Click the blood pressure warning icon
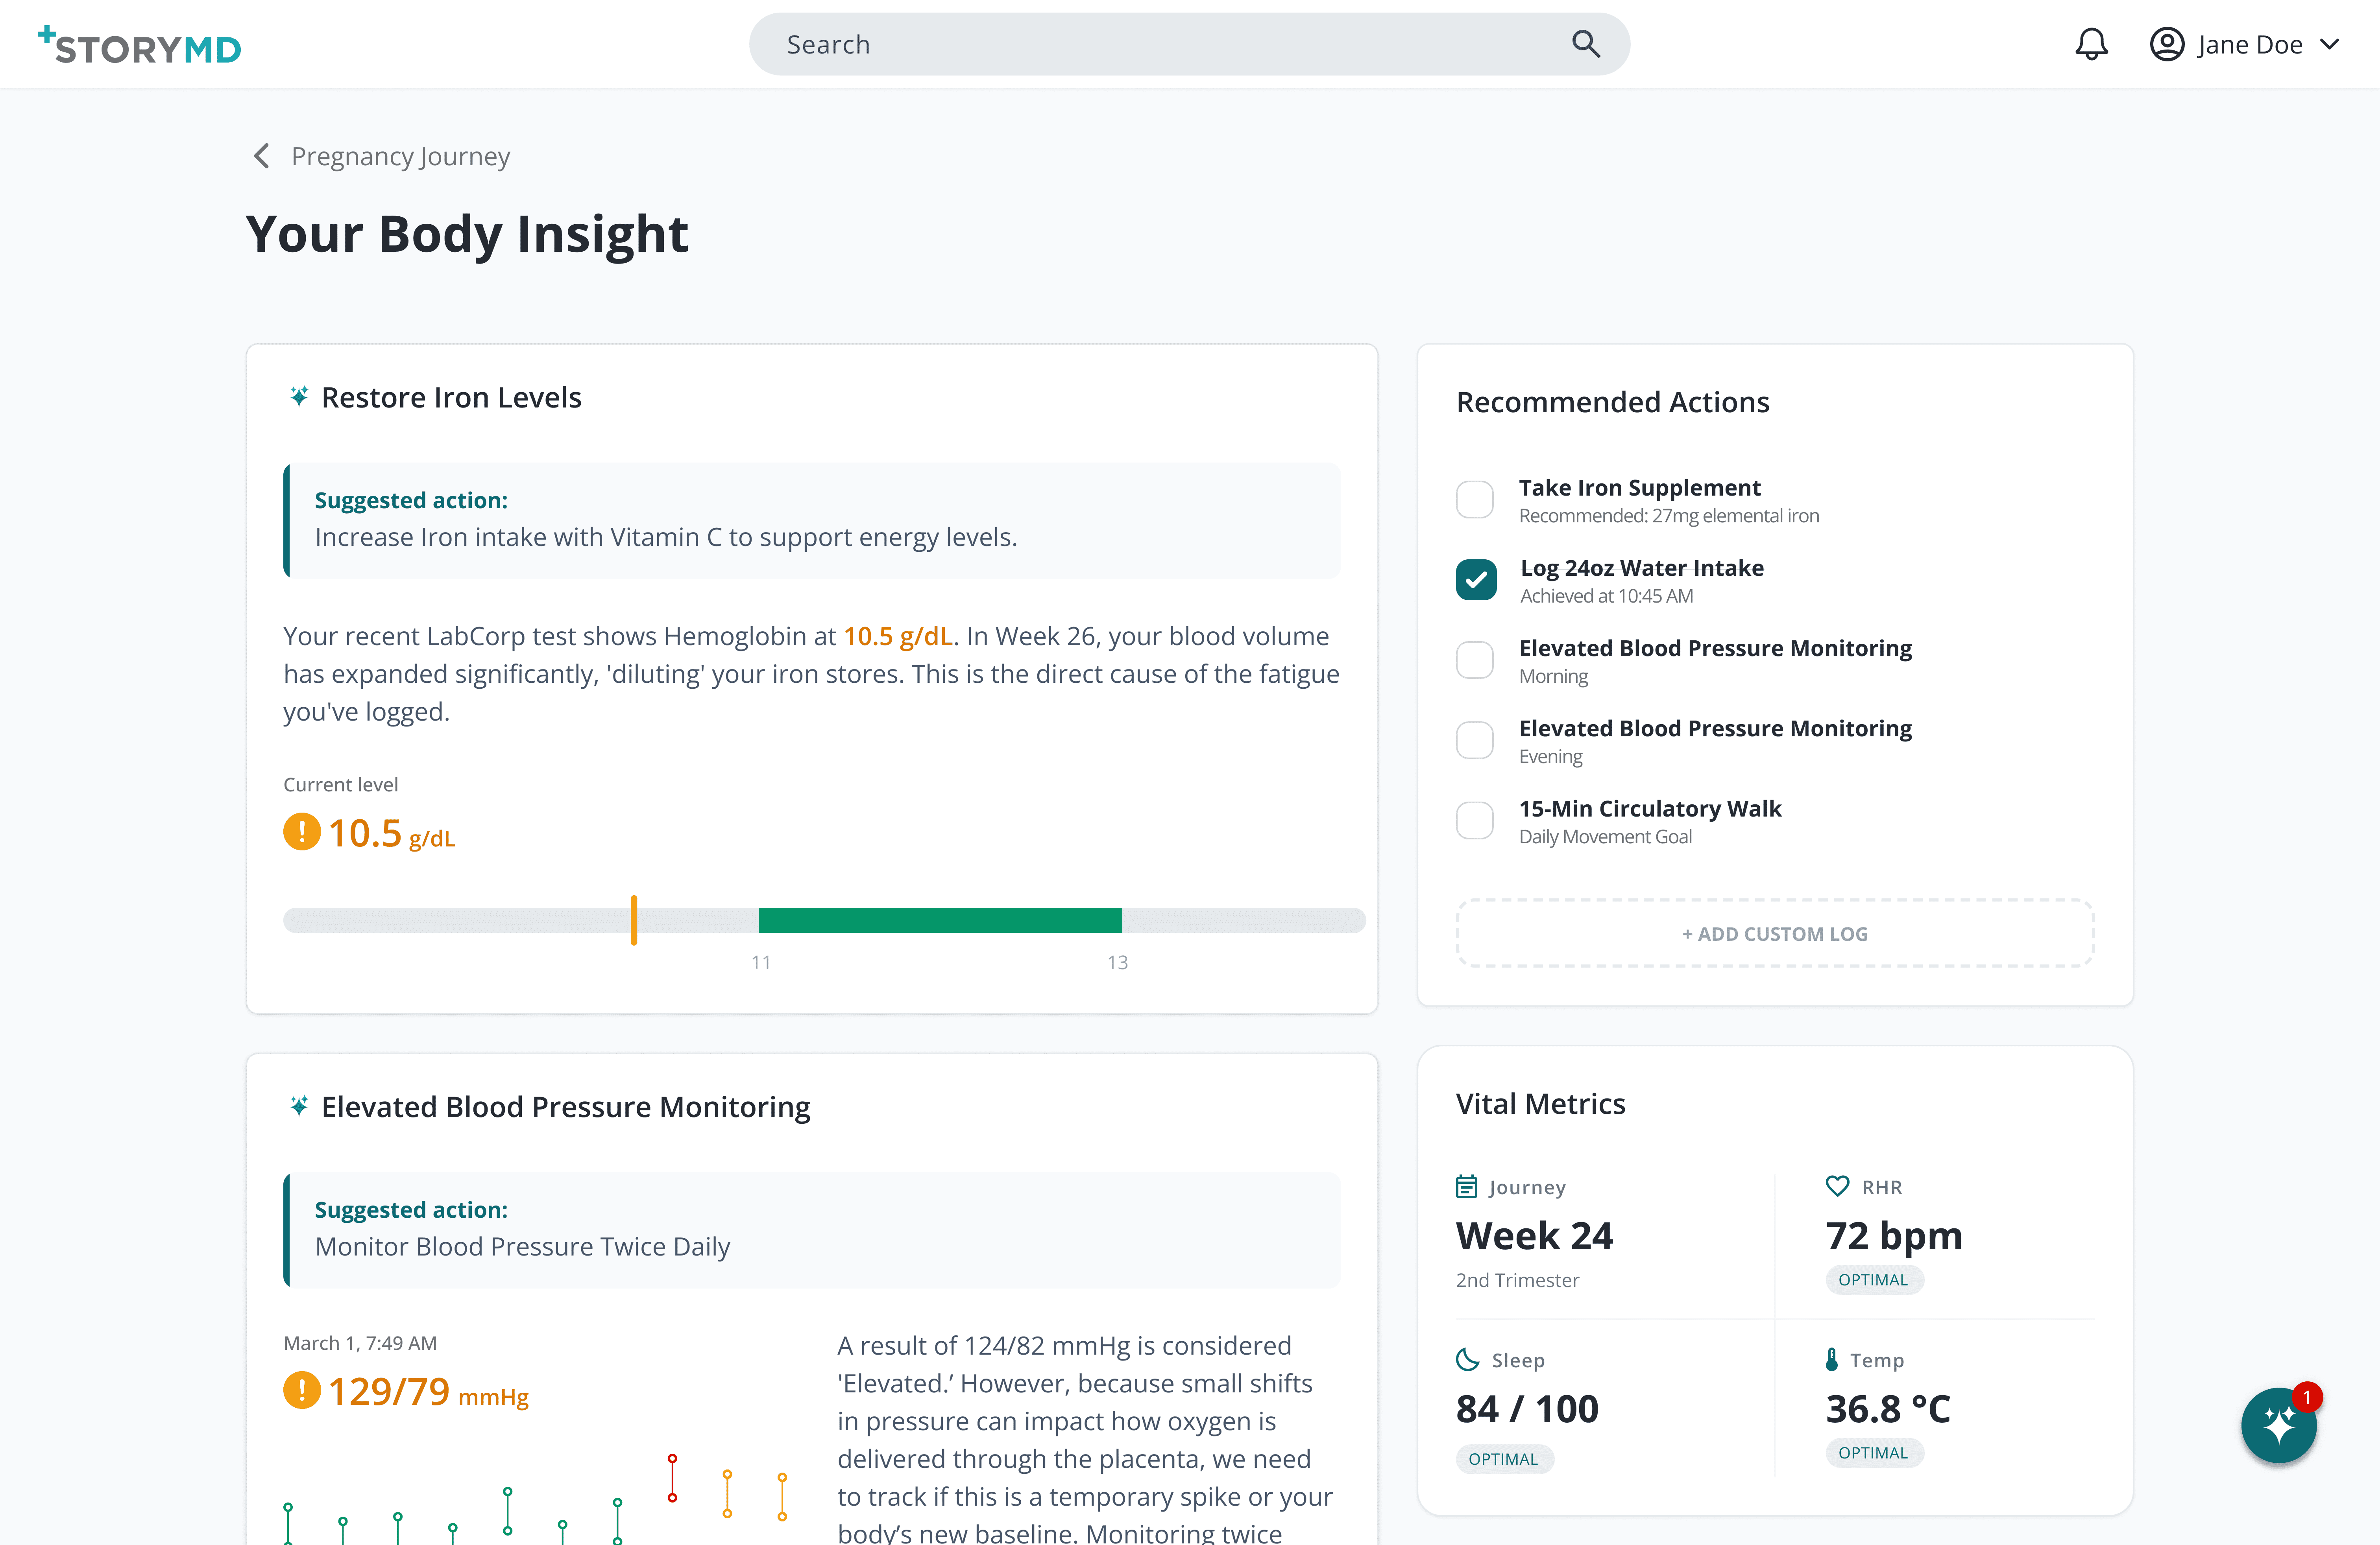This screenshot has height=1545, width=2380. pos(301,1390)
